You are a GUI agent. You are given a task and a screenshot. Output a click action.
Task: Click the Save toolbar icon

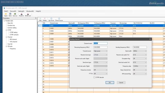[x=10, y=15]
